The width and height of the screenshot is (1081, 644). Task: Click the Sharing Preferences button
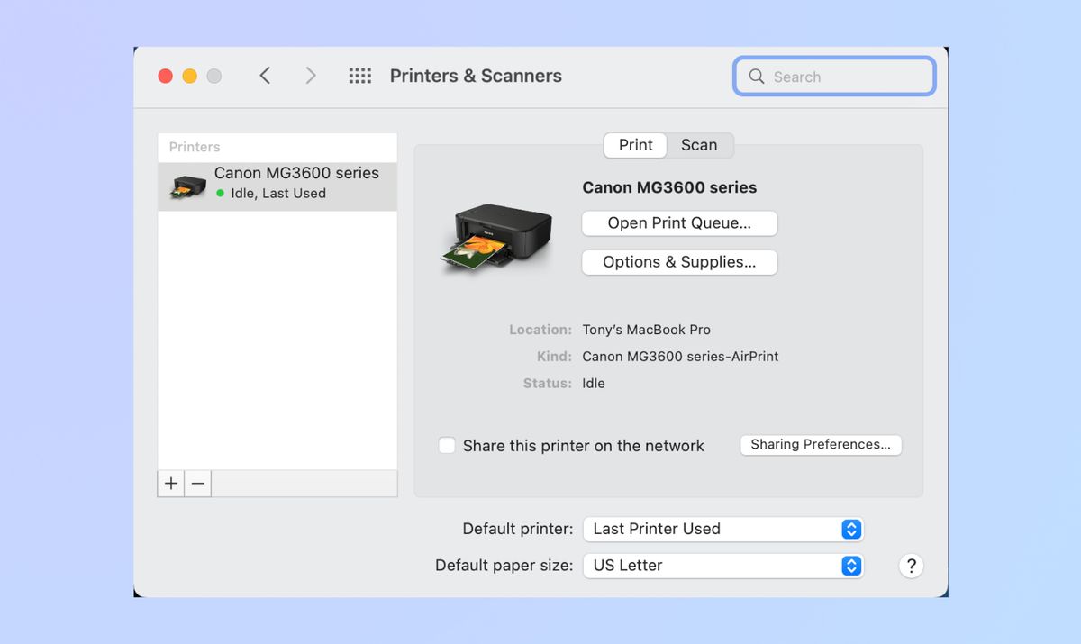[821, 444]
